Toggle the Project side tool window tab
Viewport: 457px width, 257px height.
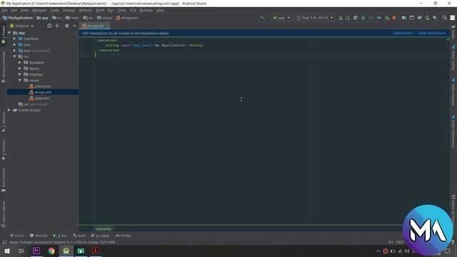[x=4, y=35]
